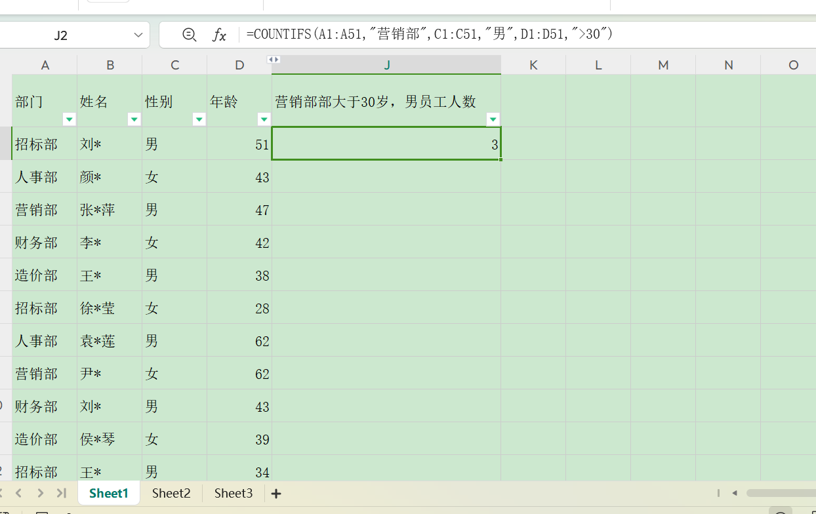Select the name cell 颜*

(x=110, y=177)
